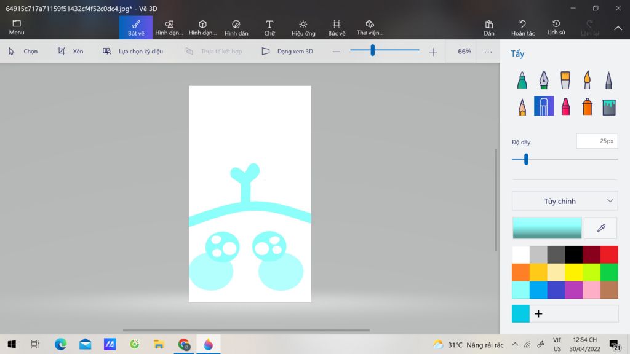The image size is (630, 354).
Task: Activate the Chọn select tool
Action: pos(23,52)
